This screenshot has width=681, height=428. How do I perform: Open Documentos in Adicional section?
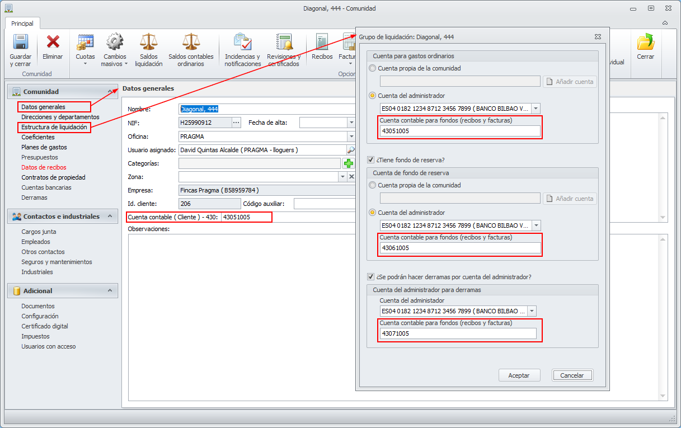tap(38, 306)
